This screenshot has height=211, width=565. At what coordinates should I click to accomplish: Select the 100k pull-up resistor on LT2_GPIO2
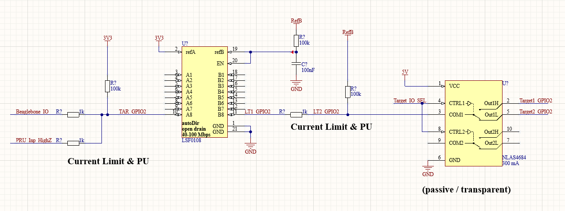pos(348,92)
